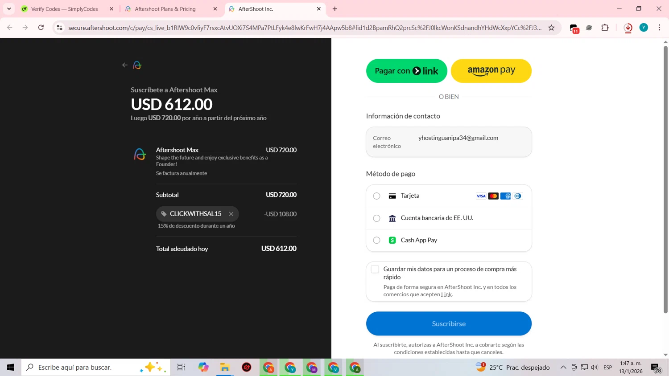The height and width of the screenshot is (376, 669).
Task: Bookmark this page with the star icon
Action: [551, 28]
